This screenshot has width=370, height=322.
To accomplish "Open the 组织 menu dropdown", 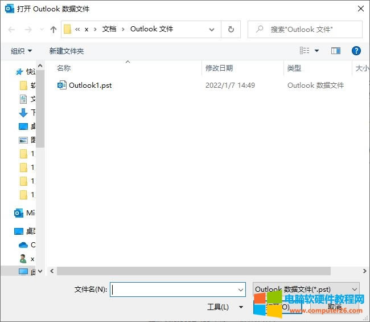I will point(21,51).
